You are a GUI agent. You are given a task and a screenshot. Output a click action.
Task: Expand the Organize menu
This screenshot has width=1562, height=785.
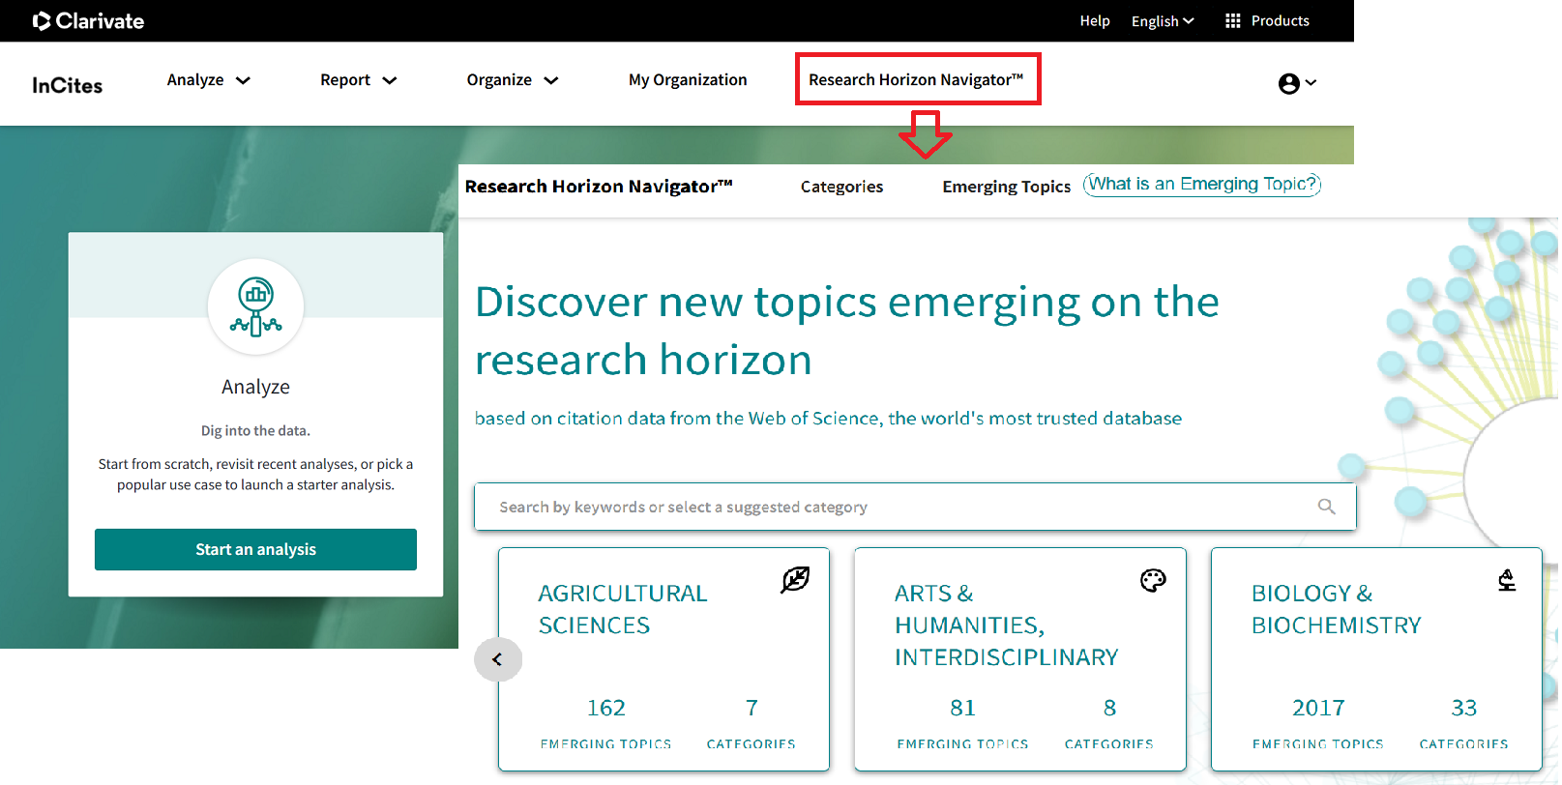click(513, 80)
